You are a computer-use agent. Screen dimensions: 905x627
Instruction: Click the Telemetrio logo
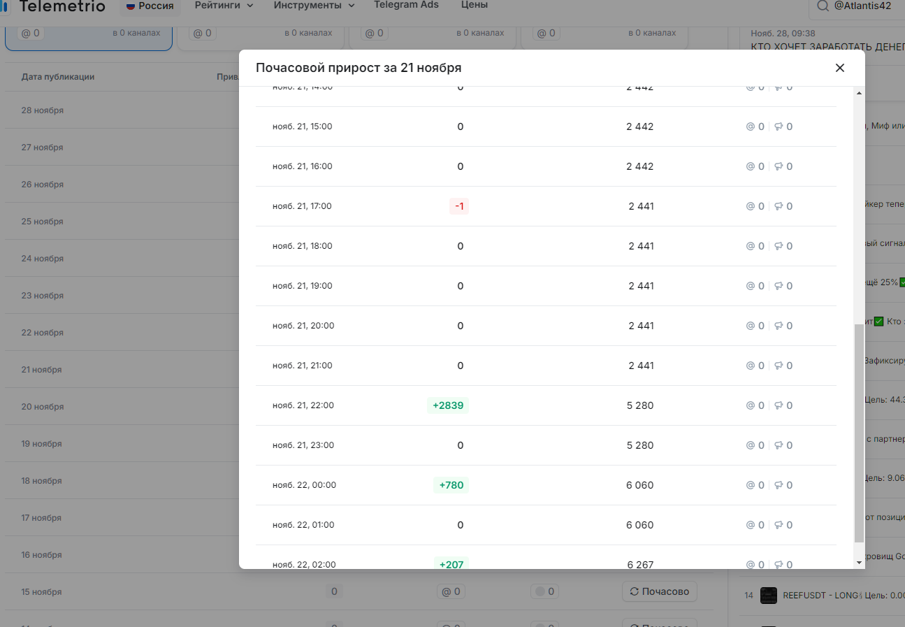pos(55,6)
